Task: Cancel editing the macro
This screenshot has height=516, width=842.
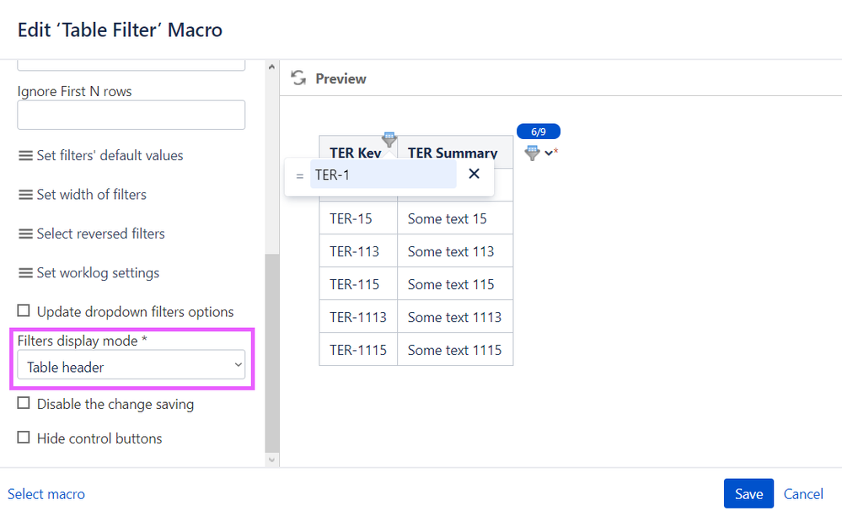Action: [x=802, y=494]
